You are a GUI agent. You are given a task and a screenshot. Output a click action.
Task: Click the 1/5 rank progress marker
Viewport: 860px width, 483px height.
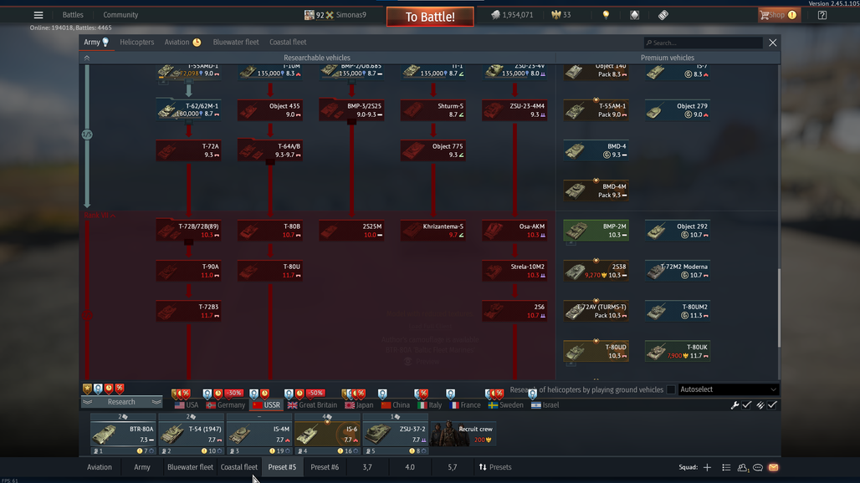[87, 135]
